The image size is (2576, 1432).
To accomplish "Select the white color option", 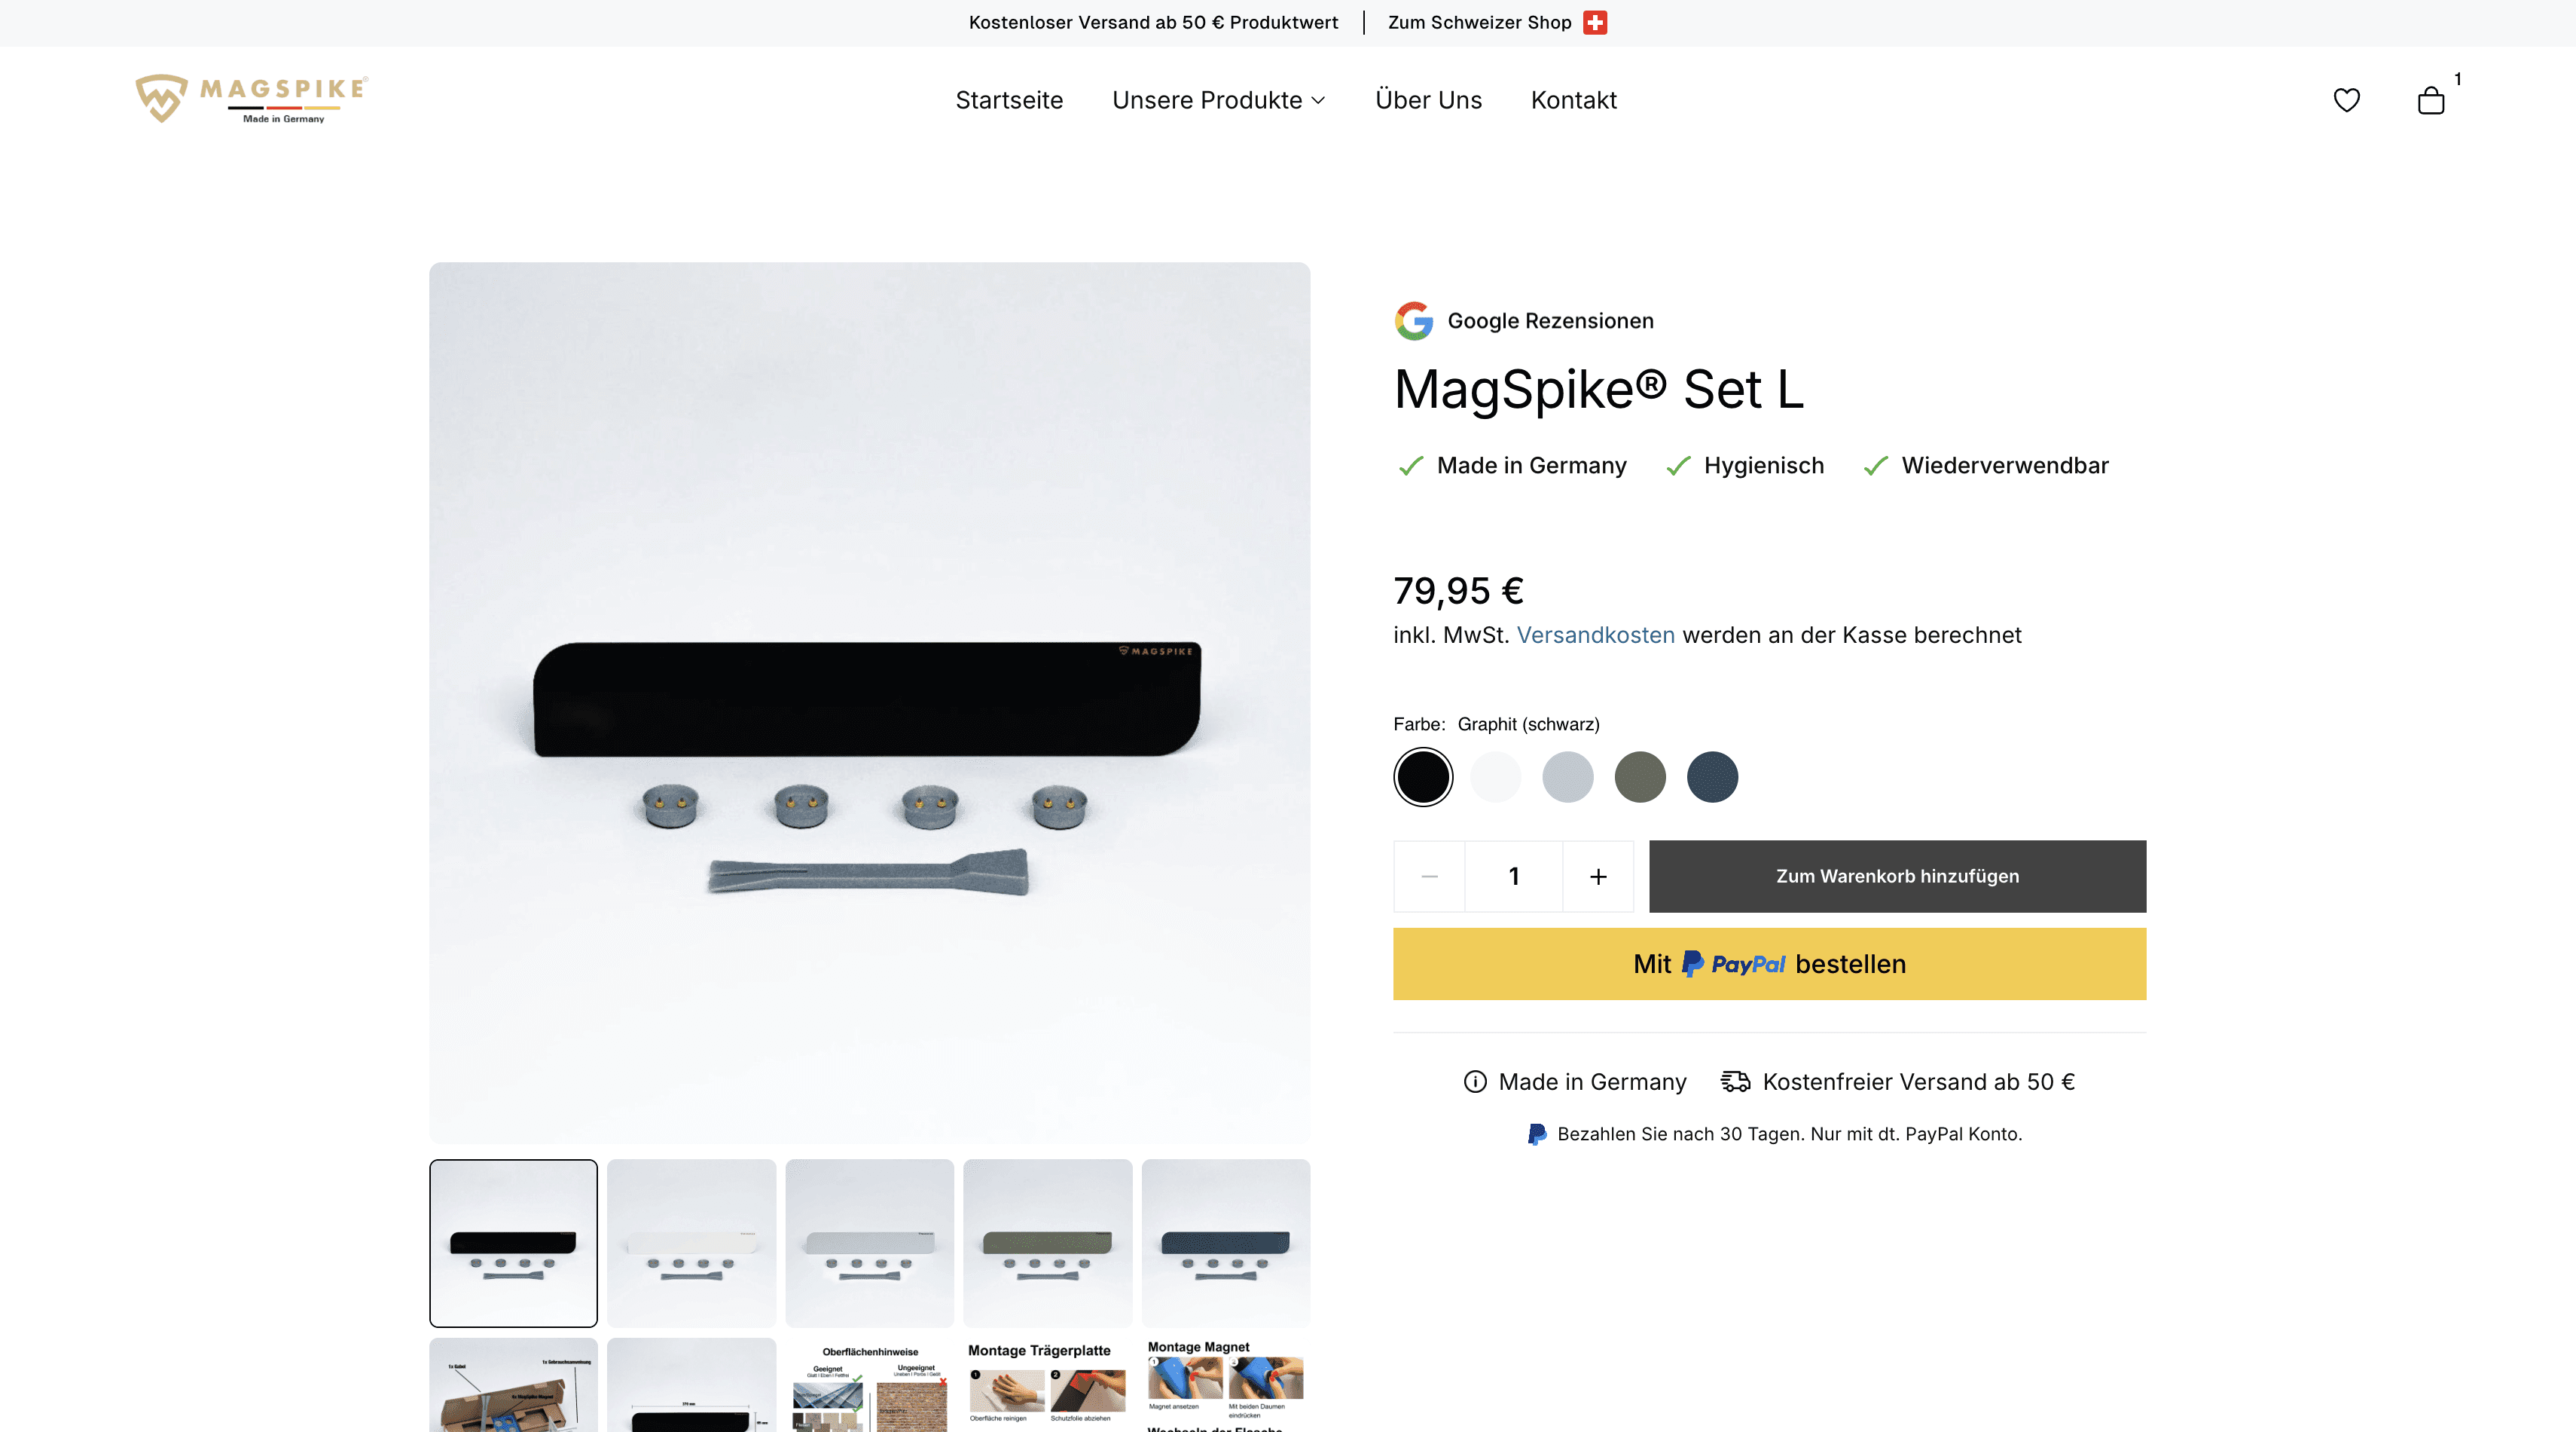I will pos(1496,778).
